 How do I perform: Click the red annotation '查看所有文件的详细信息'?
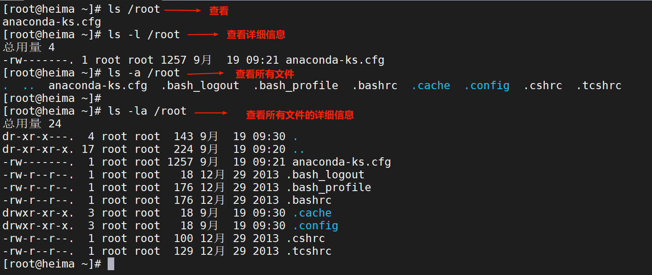[x=300, y=115]
